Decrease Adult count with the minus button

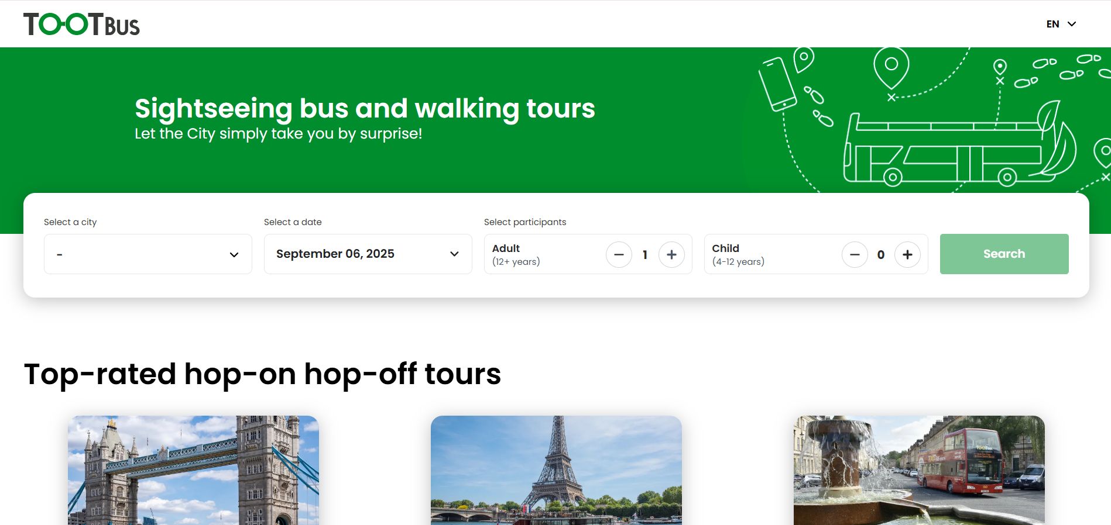tap(619, 255)
